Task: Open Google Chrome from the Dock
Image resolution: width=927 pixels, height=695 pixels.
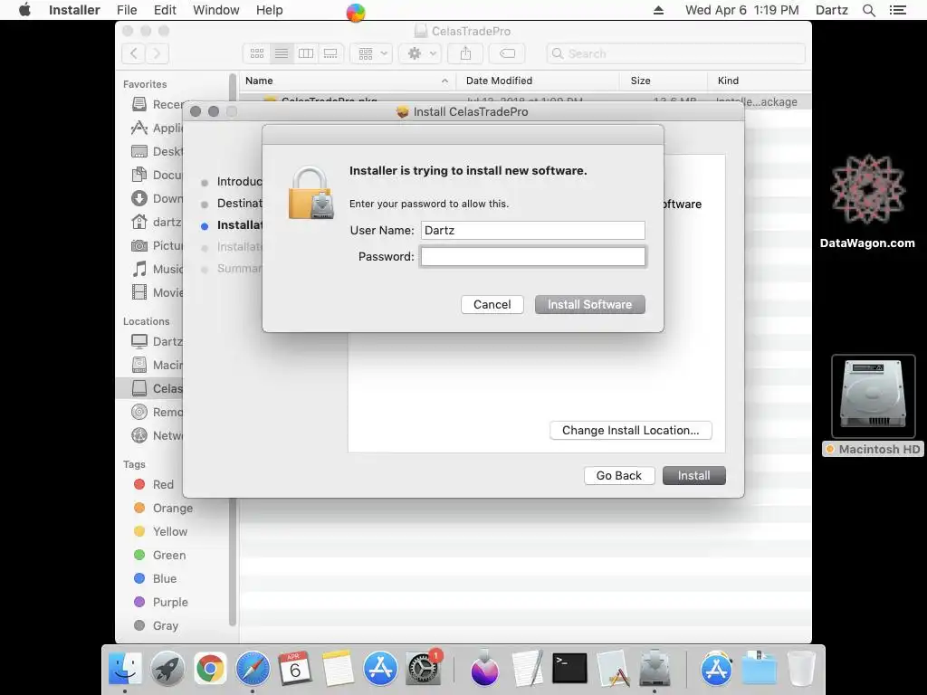Action: [210, 669]
